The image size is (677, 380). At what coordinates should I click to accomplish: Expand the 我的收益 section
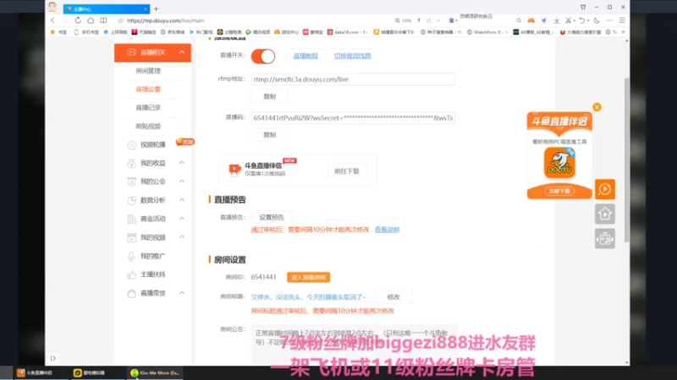click(x=182, y=163)
